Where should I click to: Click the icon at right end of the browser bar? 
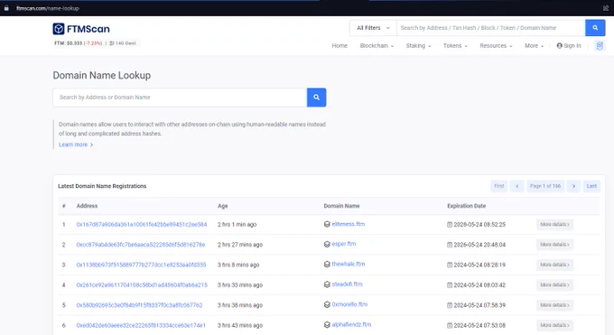point(606,8)
